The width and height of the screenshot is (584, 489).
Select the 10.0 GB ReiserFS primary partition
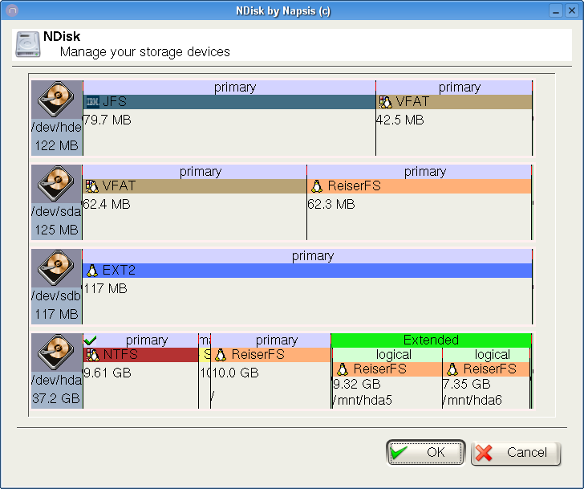click(x=271, y=355)
